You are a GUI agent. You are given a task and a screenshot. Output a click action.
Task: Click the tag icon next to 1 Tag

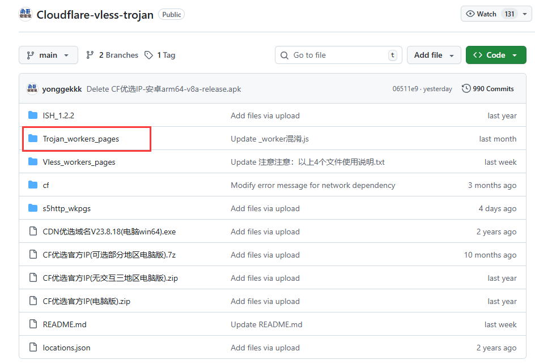click(x=148, y=55)
